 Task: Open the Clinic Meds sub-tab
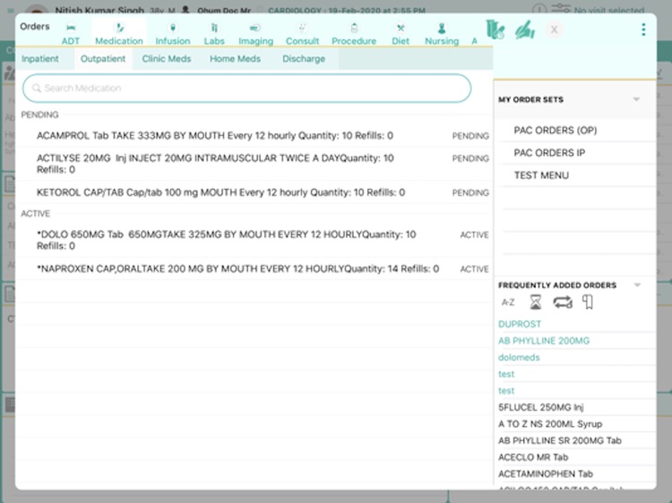[167, 59]
